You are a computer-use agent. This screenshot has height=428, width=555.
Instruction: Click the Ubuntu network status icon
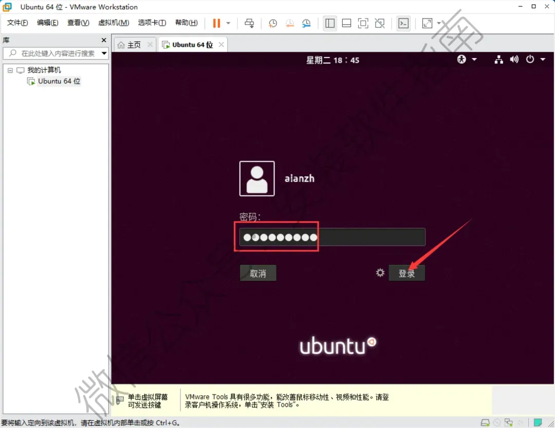click(x=498, y=60)
